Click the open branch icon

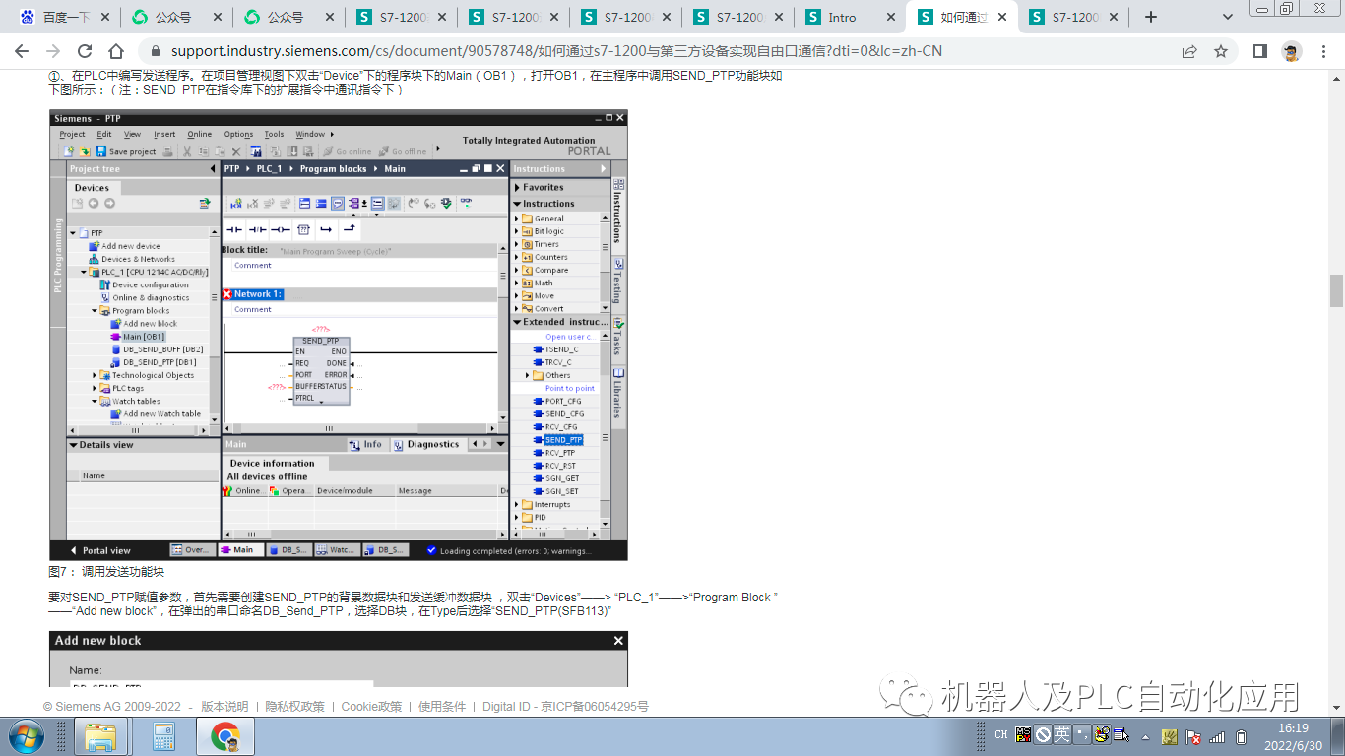coord(326,229)
